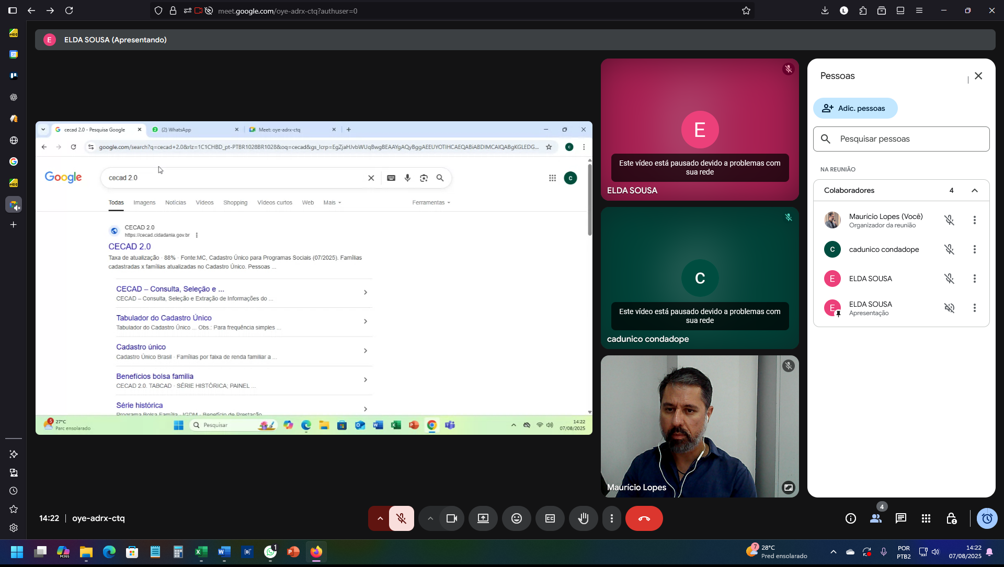
Task: Close the Pessoas side panel
Action: coord(978,76)
